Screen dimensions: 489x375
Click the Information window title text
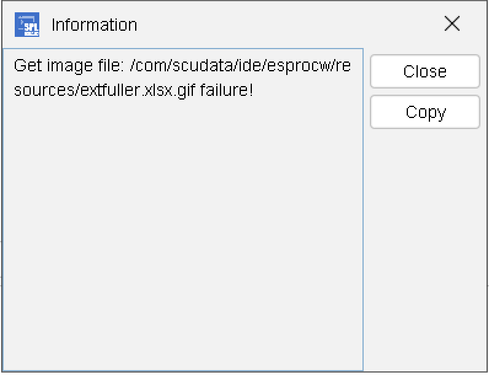tap(94, 25)
